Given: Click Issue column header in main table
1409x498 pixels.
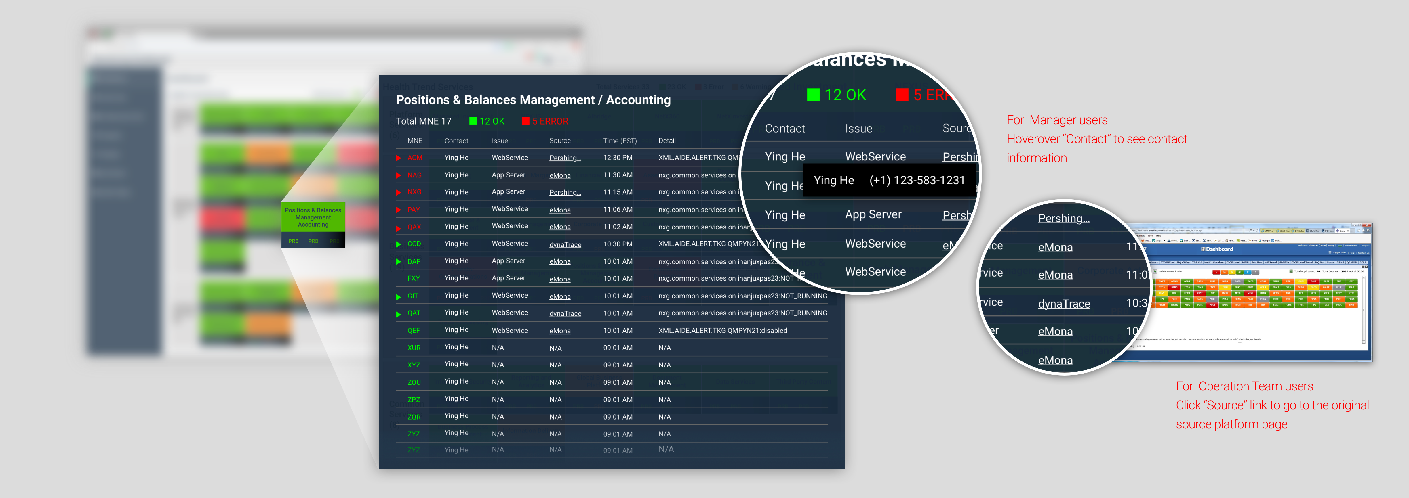Looking at the screenshot, I should click(499, 141).
